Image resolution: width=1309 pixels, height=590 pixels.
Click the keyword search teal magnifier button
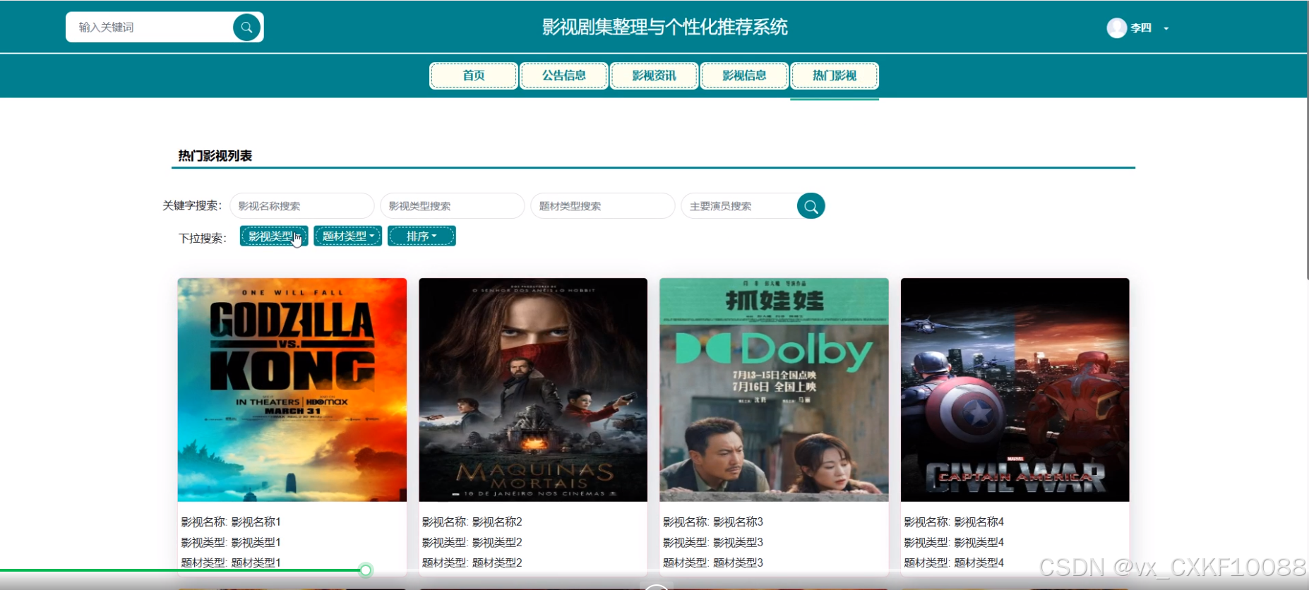tap(811, 206)
